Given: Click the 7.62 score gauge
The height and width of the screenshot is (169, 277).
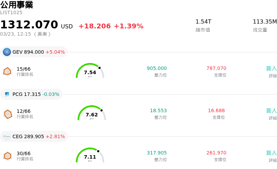Looking at the screenshot, I should 92,114.
